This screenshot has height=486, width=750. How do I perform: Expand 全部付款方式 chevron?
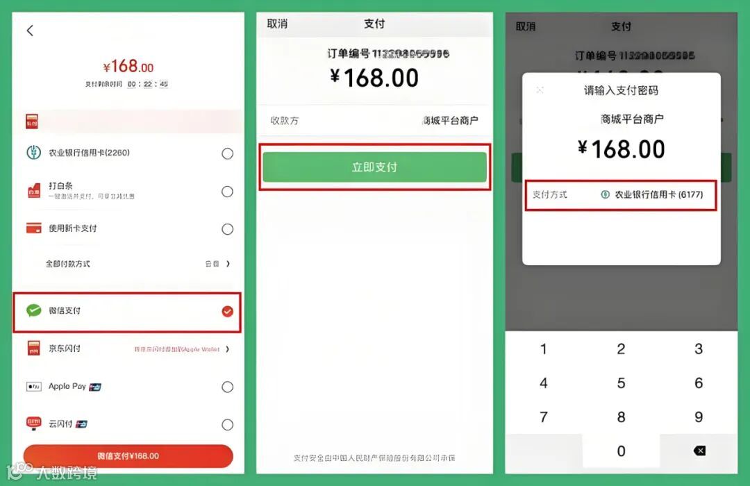coord(228,264)
